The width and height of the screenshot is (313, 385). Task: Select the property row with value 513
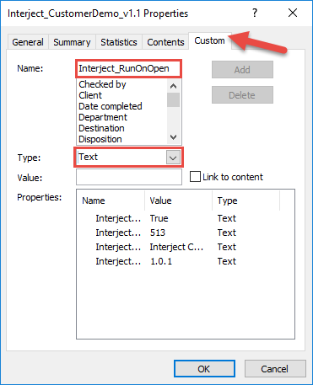pyautogui.click(x=166, y=233)
